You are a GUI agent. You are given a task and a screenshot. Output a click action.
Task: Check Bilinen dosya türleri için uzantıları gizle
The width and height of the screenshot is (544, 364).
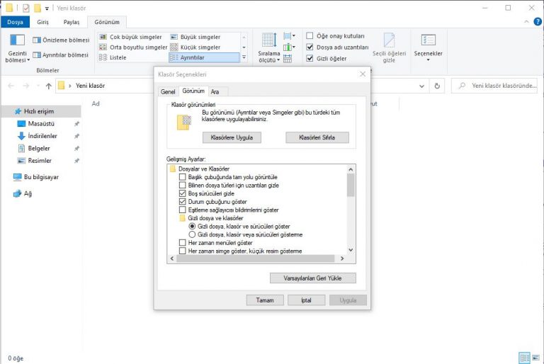(183, 186)
